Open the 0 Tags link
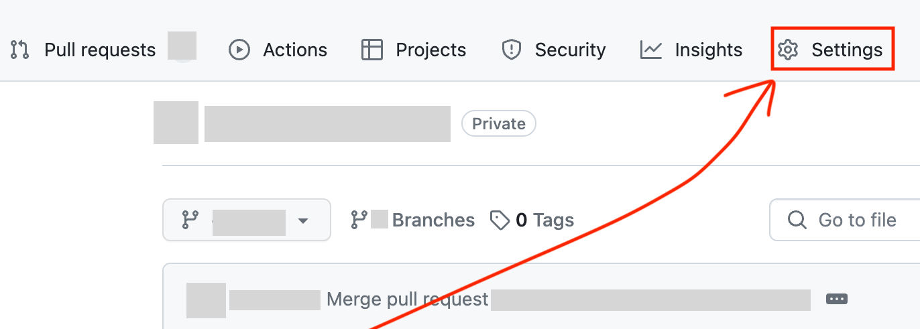This screenshot has height=329, width=920. pyautogui.click(x=544, y=220)
